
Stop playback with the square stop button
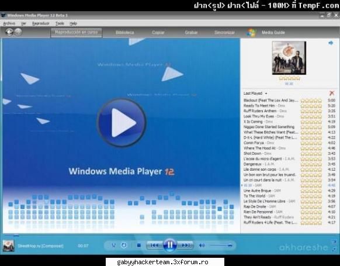(139, 246)
